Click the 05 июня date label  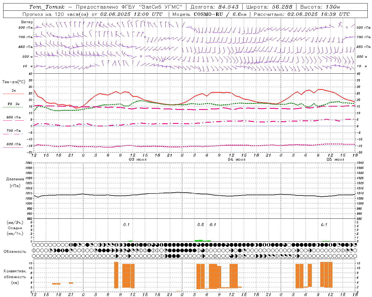[x=335, y=160]
